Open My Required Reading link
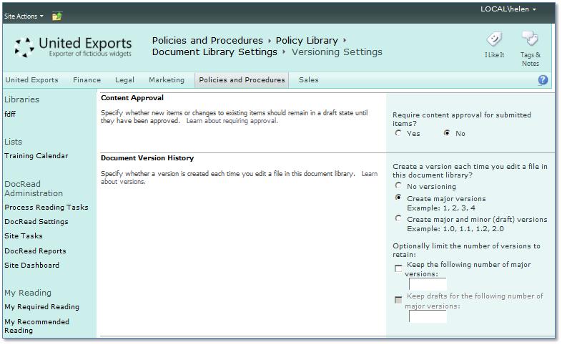This screenshot has width=562, height=345. coord(41,307)
